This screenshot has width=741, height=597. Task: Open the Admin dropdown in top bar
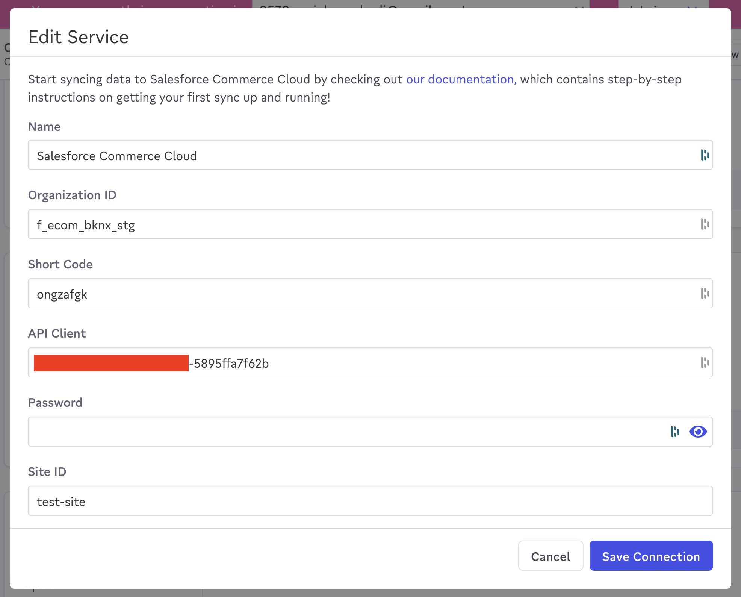click(x=663, y=4)
